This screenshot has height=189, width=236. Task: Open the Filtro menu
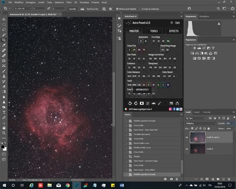[69, 2]
